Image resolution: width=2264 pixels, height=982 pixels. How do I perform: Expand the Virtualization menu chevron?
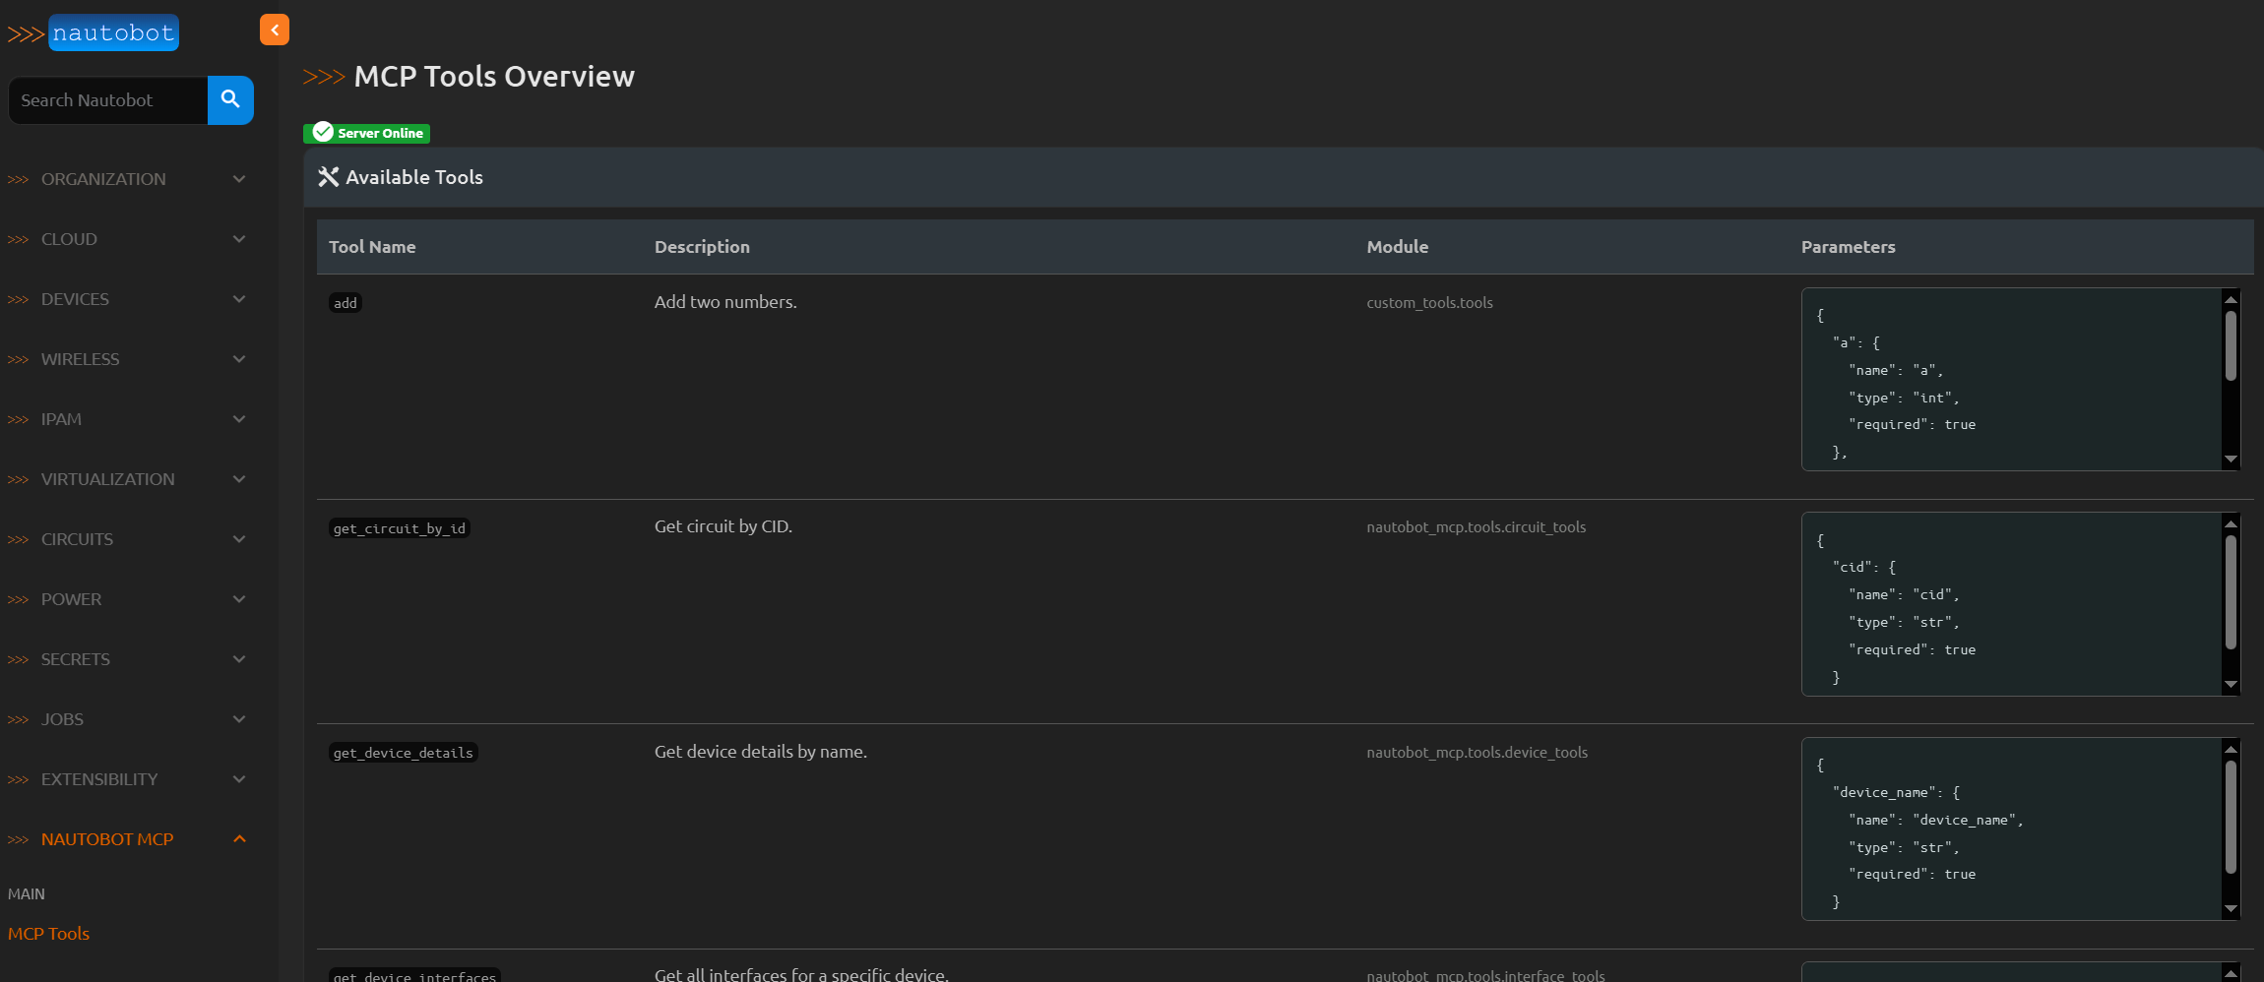coord(239,479)
